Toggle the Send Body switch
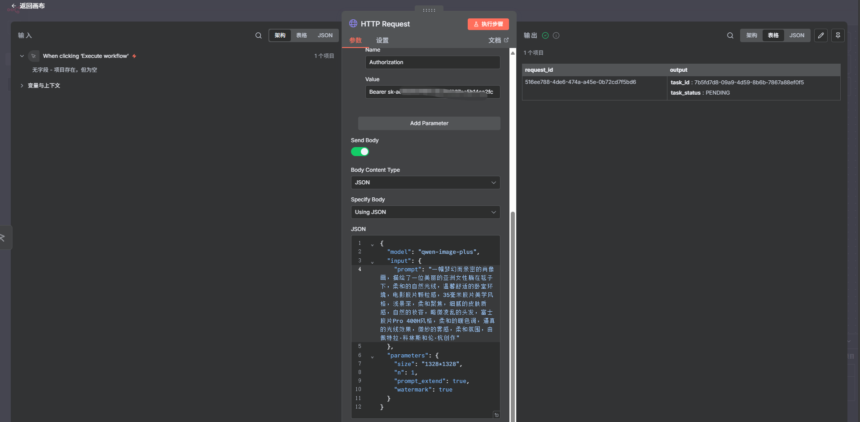The width and height of the screenshot is (860, 422). click(360, 152)
